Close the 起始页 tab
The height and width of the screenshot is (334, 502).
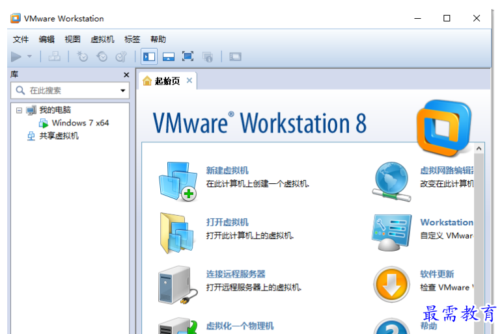coord(189,80)
